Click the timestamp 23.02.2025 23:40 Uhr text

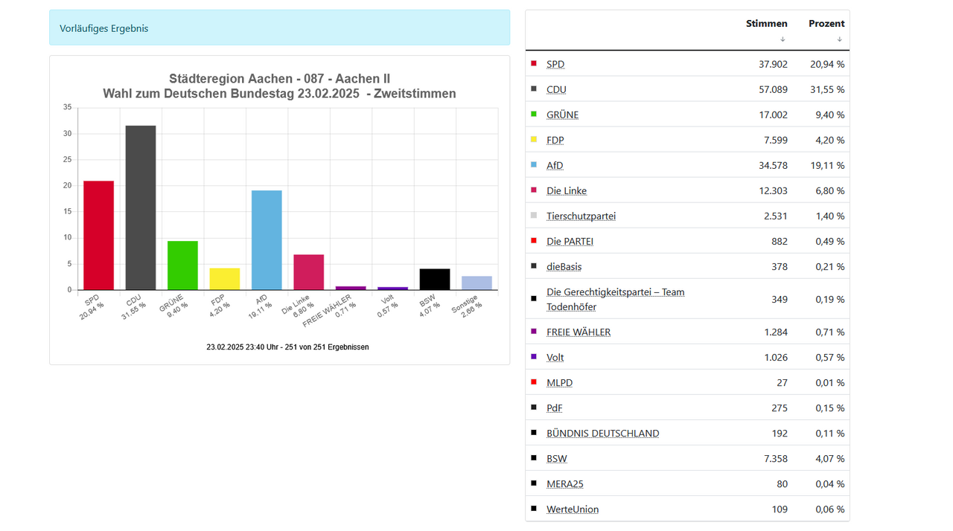[x=287, y=347]
